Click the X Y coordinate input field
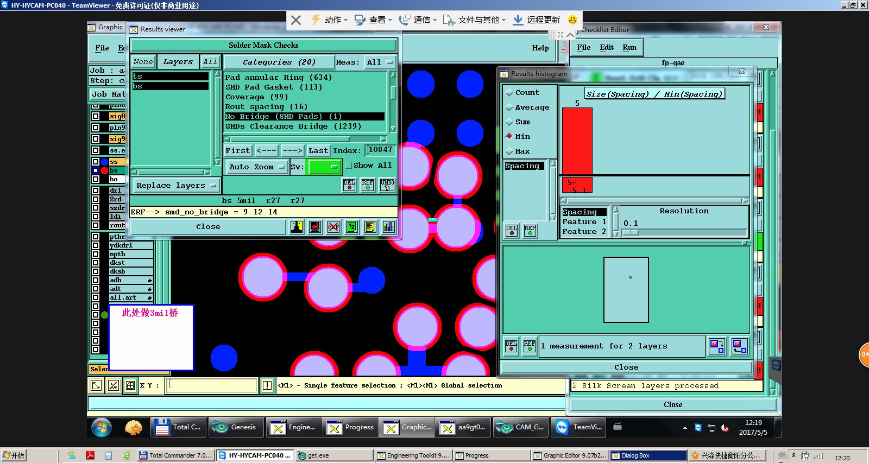This screenshot has height=463, width=869. (212, 385)
